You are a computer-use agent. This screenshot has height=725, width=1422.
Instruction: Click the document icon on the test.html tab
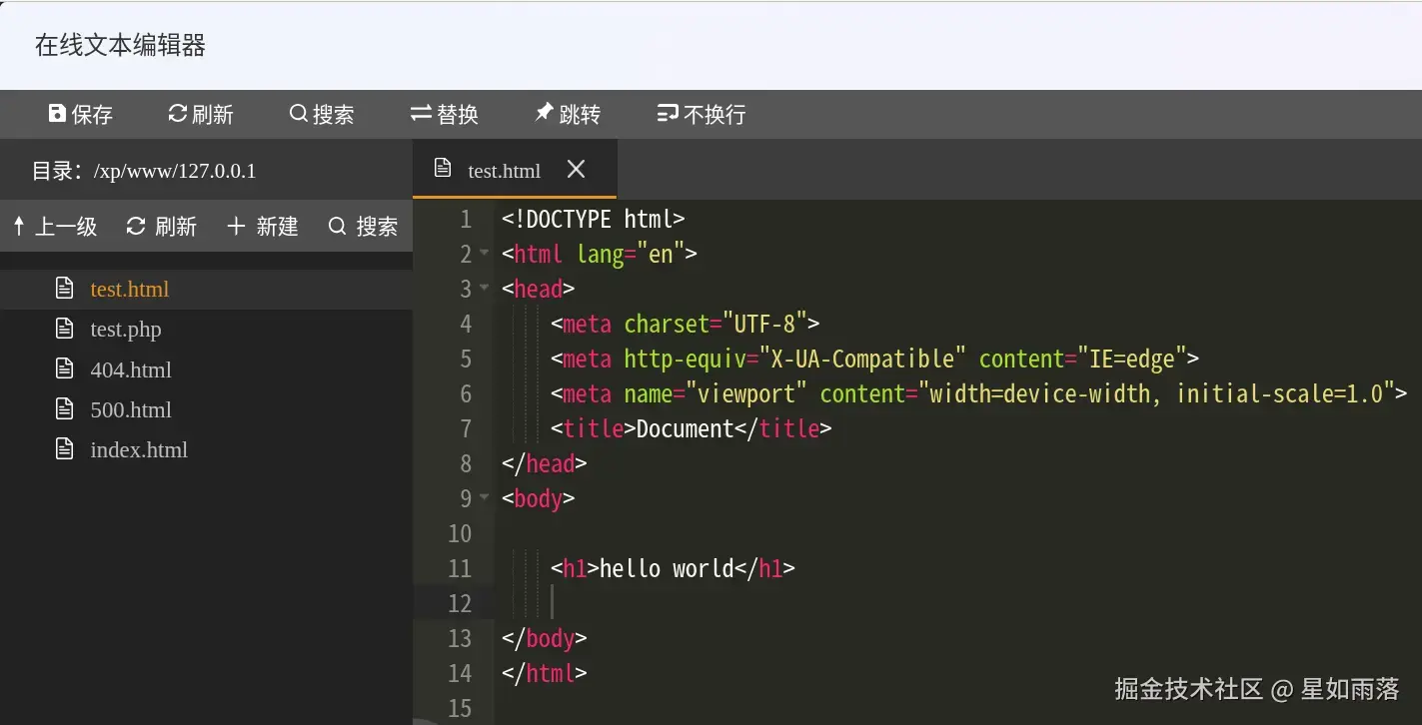pyautogui.click(x=443, y=169)
